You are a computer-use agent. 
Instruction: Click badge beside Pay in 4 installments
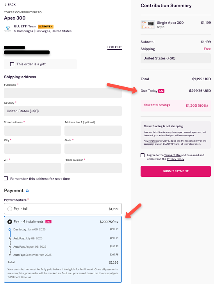[x=48, y=222]
